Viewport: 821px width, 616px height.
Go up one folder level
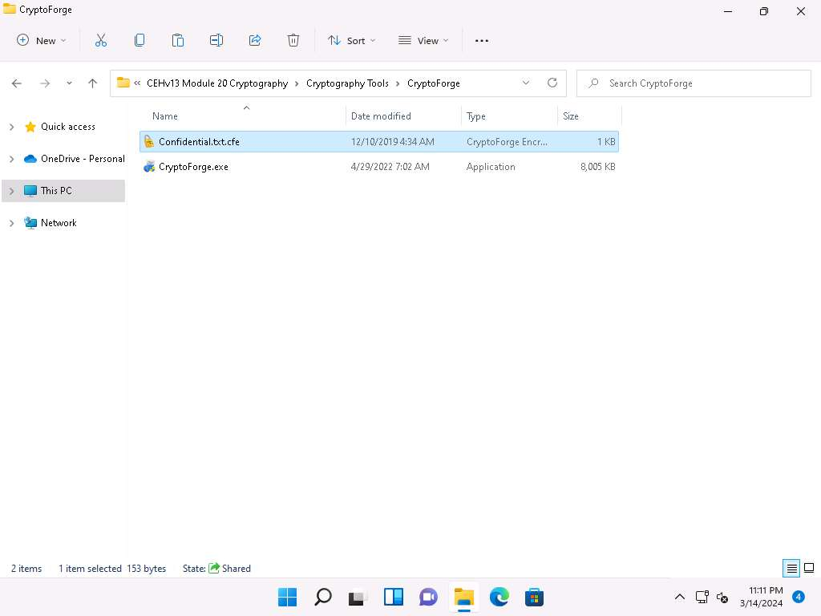pyautogui.click(x=93, y=83)
